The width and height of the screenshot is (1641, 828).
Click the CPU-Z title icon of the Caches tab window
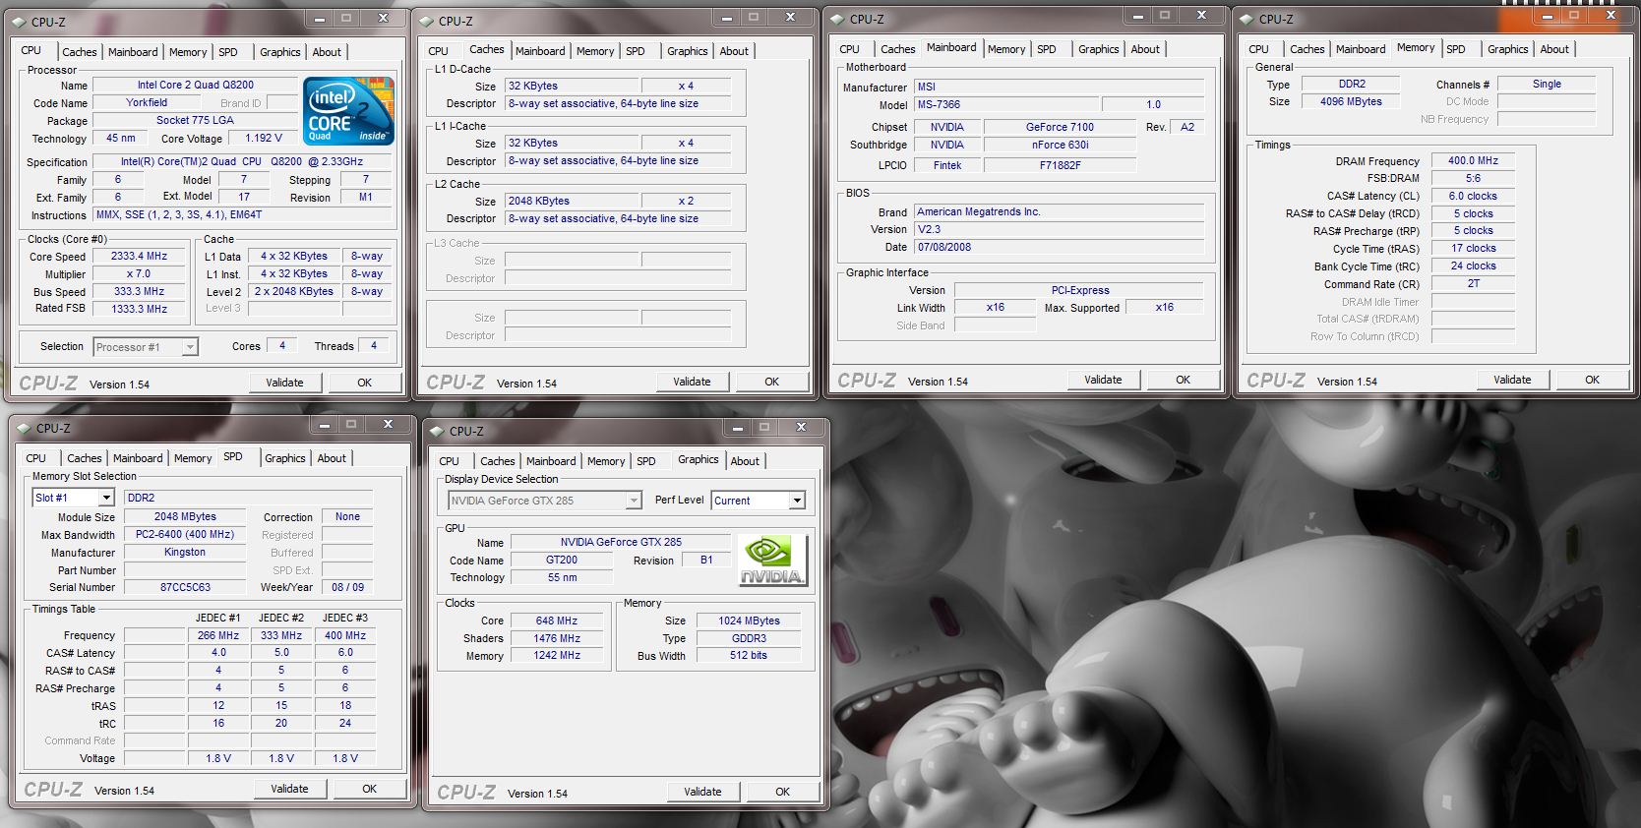(425, 21)
